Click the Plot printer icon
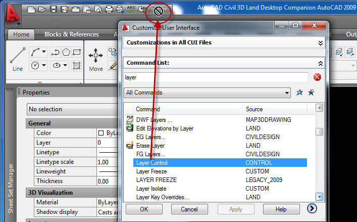 109,9
